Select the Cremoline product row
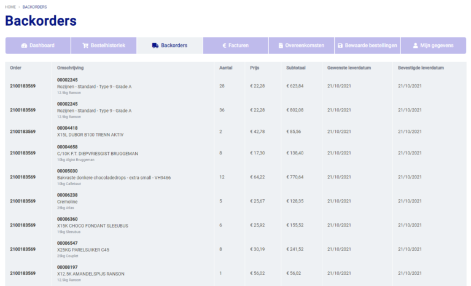This screenshot has height=286, width=471. (x=69, y=201)
